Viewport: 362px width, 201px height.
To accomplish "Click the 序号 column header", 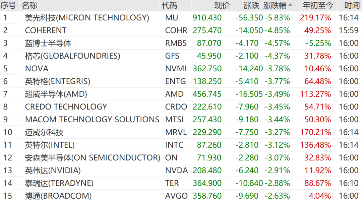I will 8,5.
